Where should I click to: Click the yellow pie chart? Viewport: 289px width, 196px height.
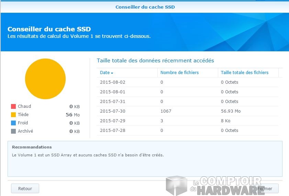(x=45, y=79)
